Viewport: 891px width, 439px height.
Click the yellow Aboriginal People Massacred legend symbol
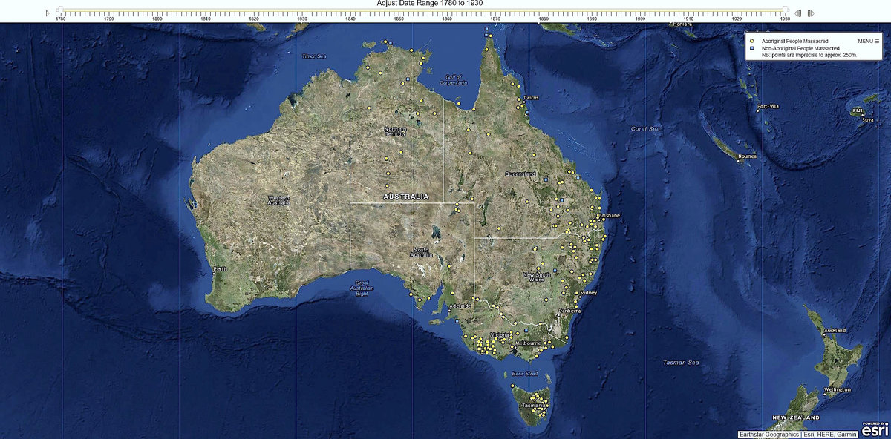click(x=752, y=41)
